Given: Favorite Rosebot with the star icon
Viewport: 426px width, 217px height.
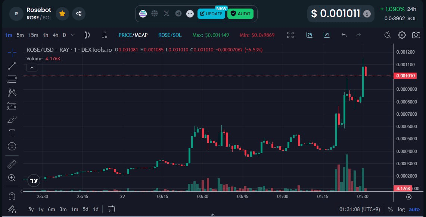Looking at the screenshot, I should point(62,13).
